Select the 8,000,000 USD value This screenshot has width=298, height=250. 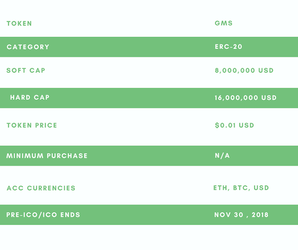[244, 71]
